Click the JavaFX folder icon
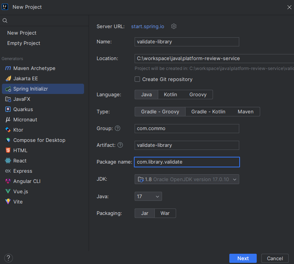294x264 pixels. click(x=8, y=99)
